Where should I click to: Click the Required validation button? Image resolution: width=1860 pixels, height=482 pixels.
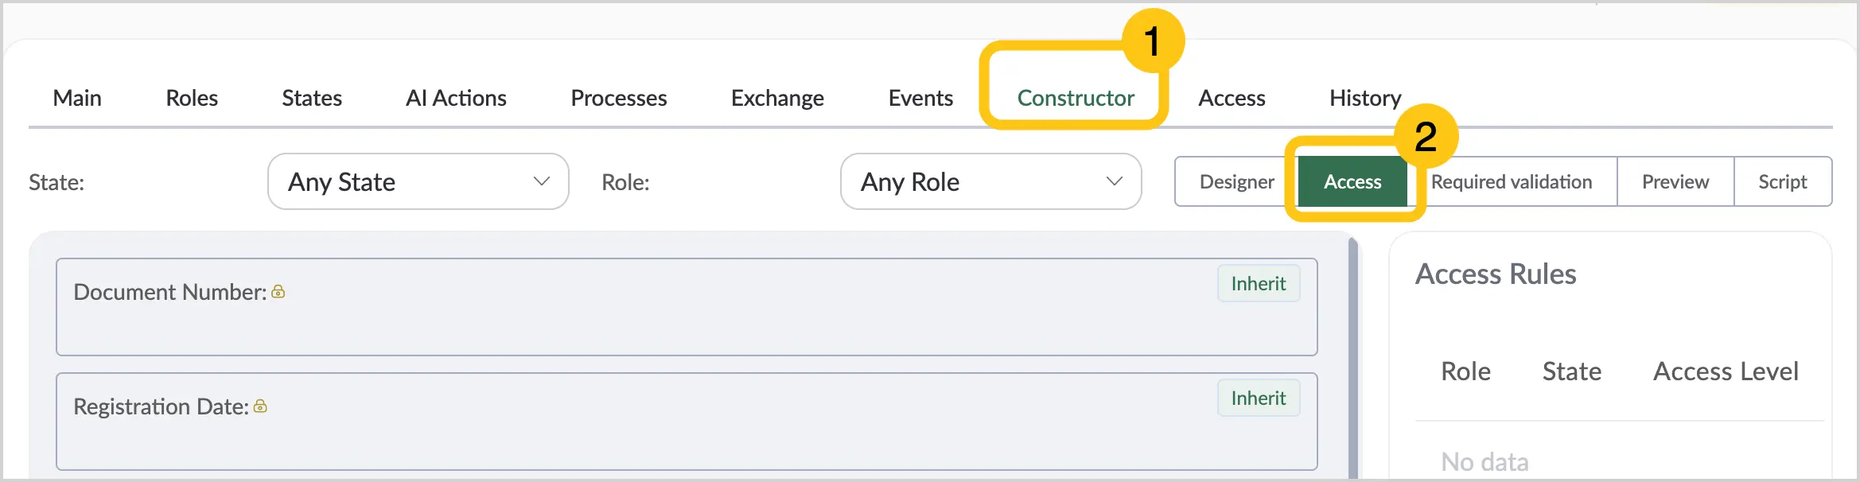pos(1512,181)
